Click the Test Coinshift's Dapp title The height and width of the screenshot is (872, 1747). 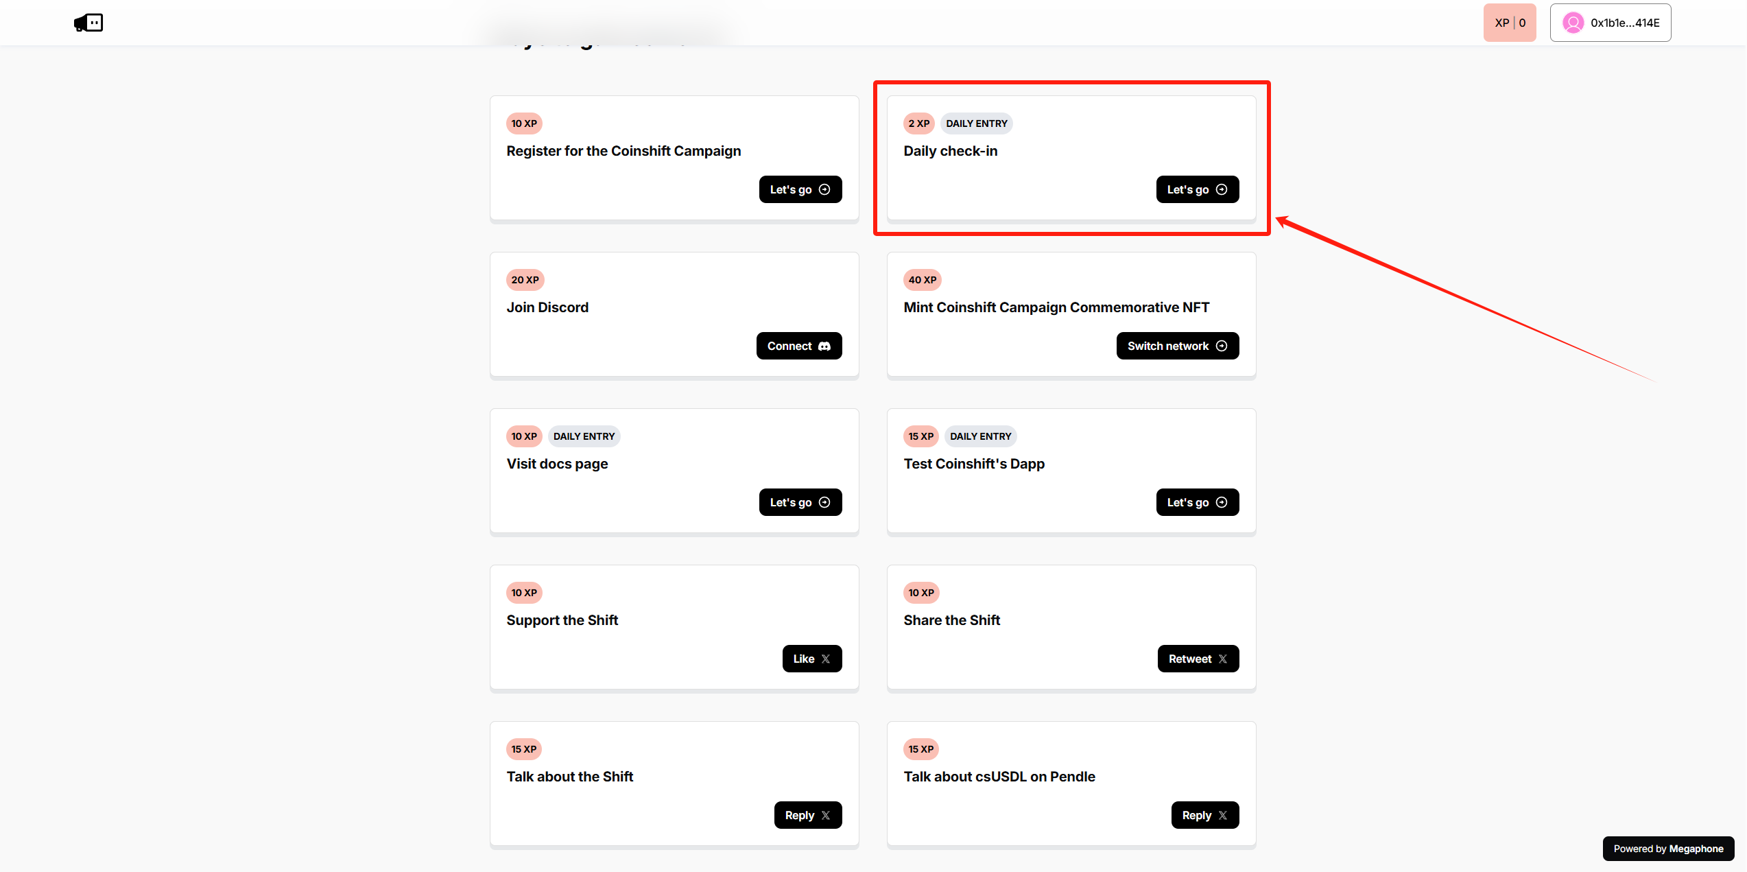(x=974, y=464)
